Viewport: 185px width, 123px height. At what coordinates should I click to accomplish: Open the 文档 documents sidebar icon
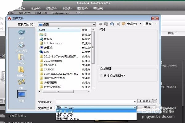(x=21, y=59)
